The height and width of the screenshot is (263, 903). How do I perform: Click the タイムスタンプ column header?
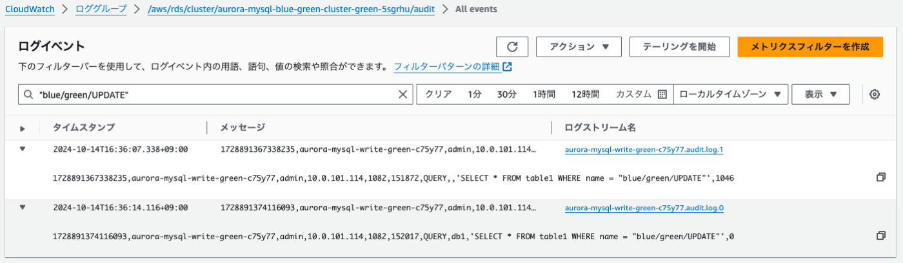pyautogui.click(x=84, y=128)
